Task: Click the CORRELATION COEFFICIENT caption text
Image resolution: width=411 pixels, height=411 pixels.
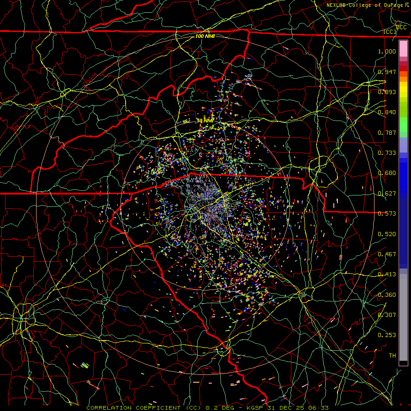Action: click(x=133, y=408)
